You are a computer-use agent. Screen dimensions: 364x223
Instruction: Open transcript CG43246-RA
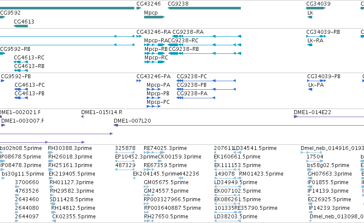pyautogui.click(x=154, y=32)
